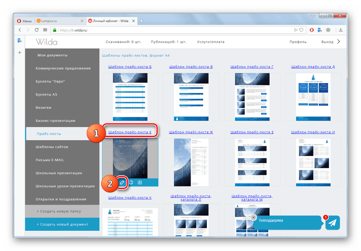Open link Шаблон прайс-листа Д
This screenshot has height=251, width=361.
pos(313,67)
